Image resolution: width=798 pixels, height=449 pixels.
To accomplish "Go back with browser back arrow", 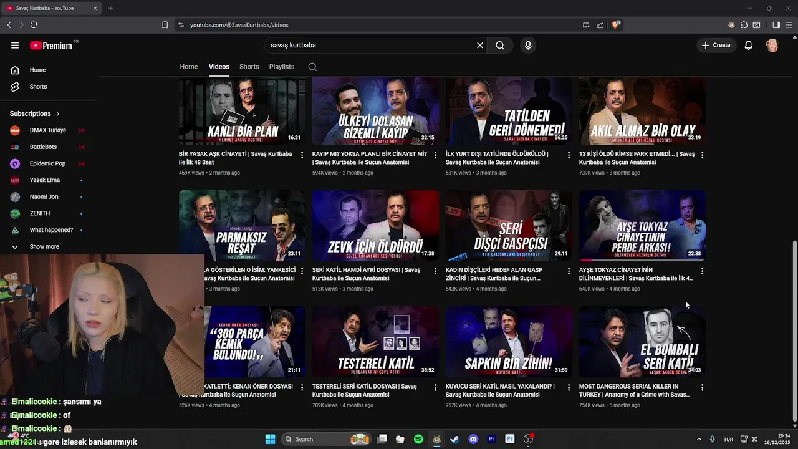I will pyautogui.click(x=9, y=25).
